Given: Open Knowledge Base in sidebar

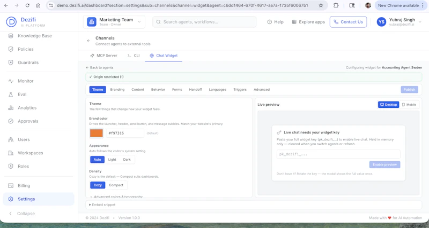Looking at the screenshot, I should [x=34, y=36].
